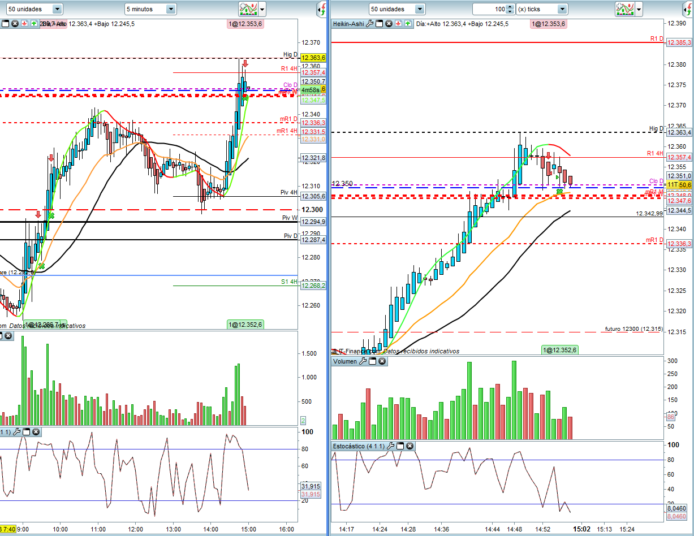Screen dimensions: 694x536
Task: Close the Heikin-Ashi panel with the X icon
Action: [x=390, y=24]
